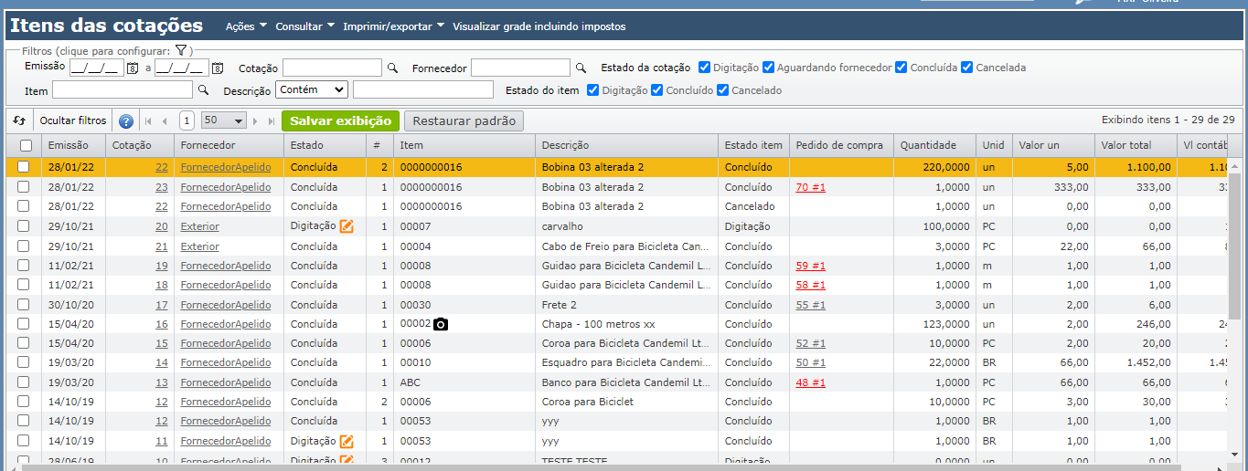
Task: Open the Consultar menu
Action: pos(304,26)
